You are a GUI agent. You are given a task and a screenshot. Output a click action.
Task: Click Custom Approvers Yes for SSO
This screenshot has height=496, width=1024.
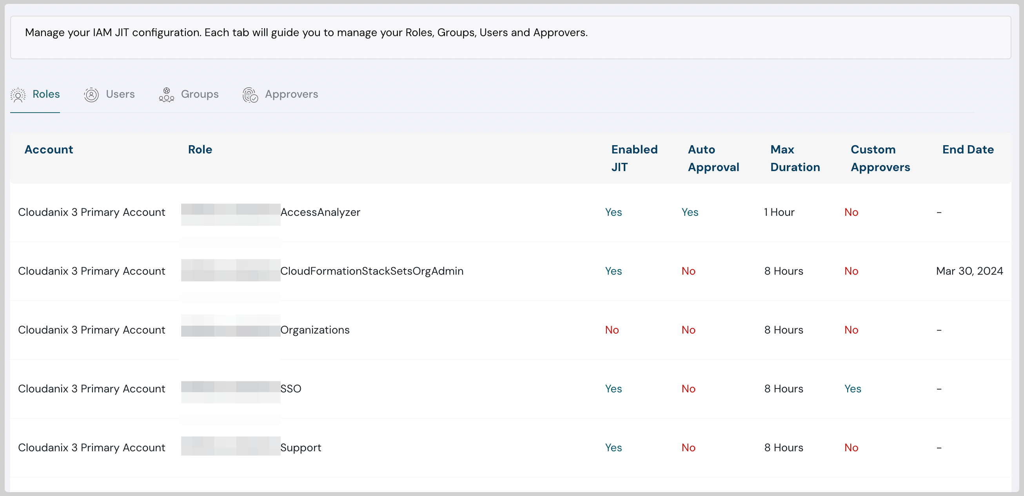852,389
